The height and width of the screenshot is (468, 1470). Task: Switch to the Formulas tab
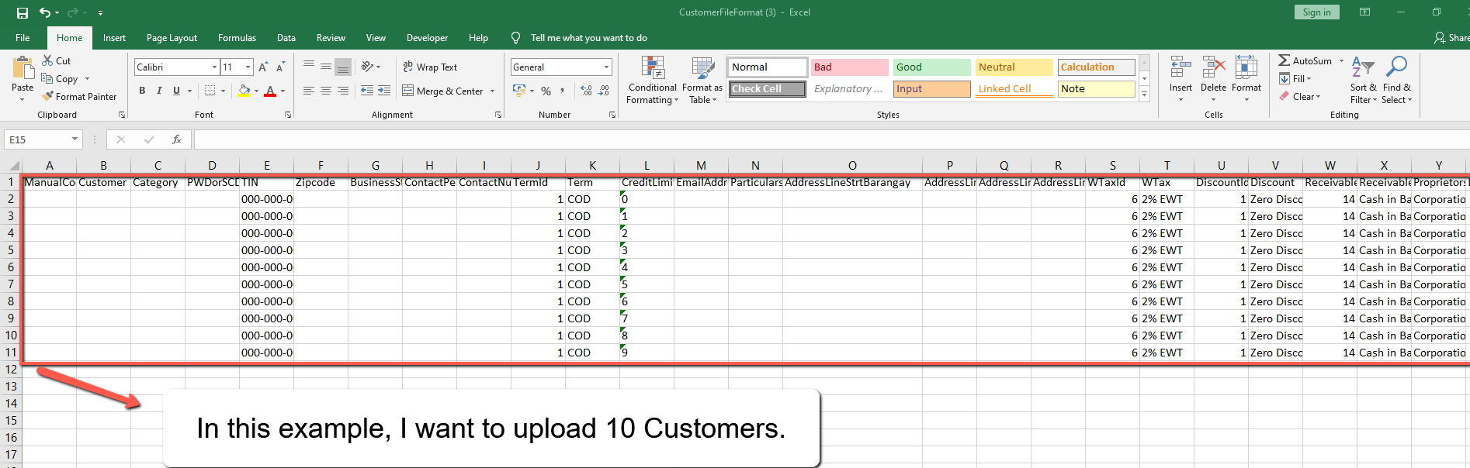[237, 38]
